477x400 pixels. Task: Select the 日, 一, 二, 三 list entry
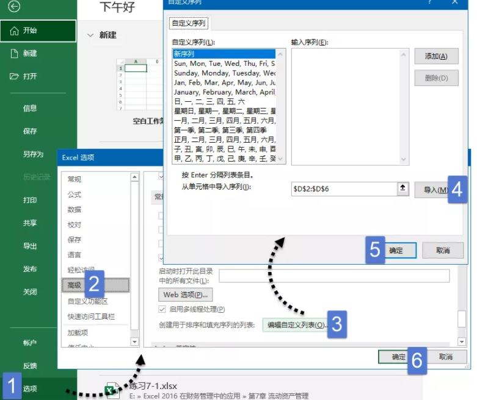[224, 101]
